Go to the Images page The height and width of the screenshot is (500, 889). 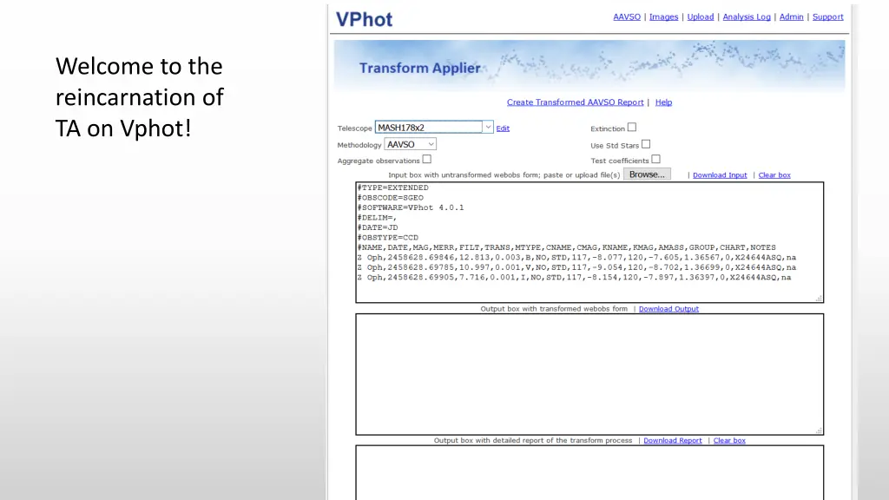tap(663, 17)
